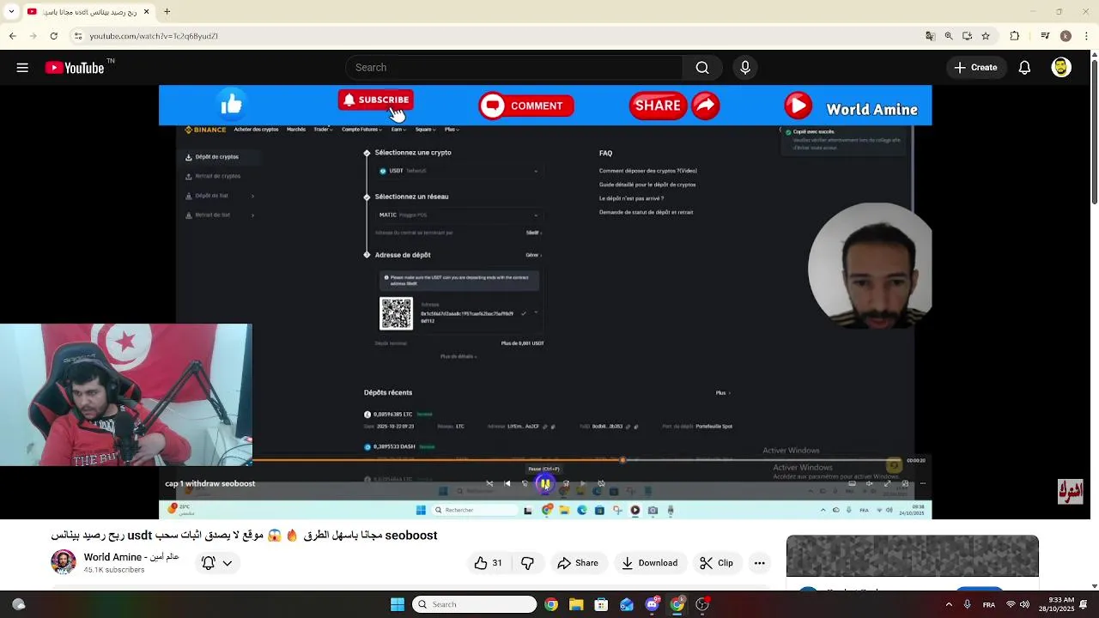Open the browser zoom indicator
The width and height of the screenshot is (1099, 618).
[949, 36]
